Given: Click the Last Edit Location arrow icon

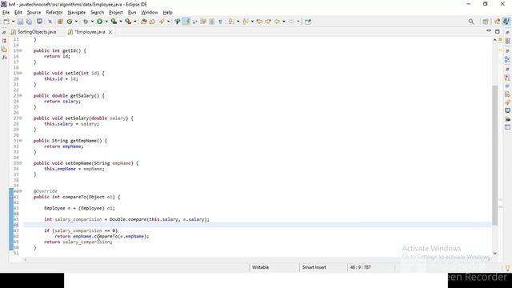Looking at the screenshot, I should [259, 22].
